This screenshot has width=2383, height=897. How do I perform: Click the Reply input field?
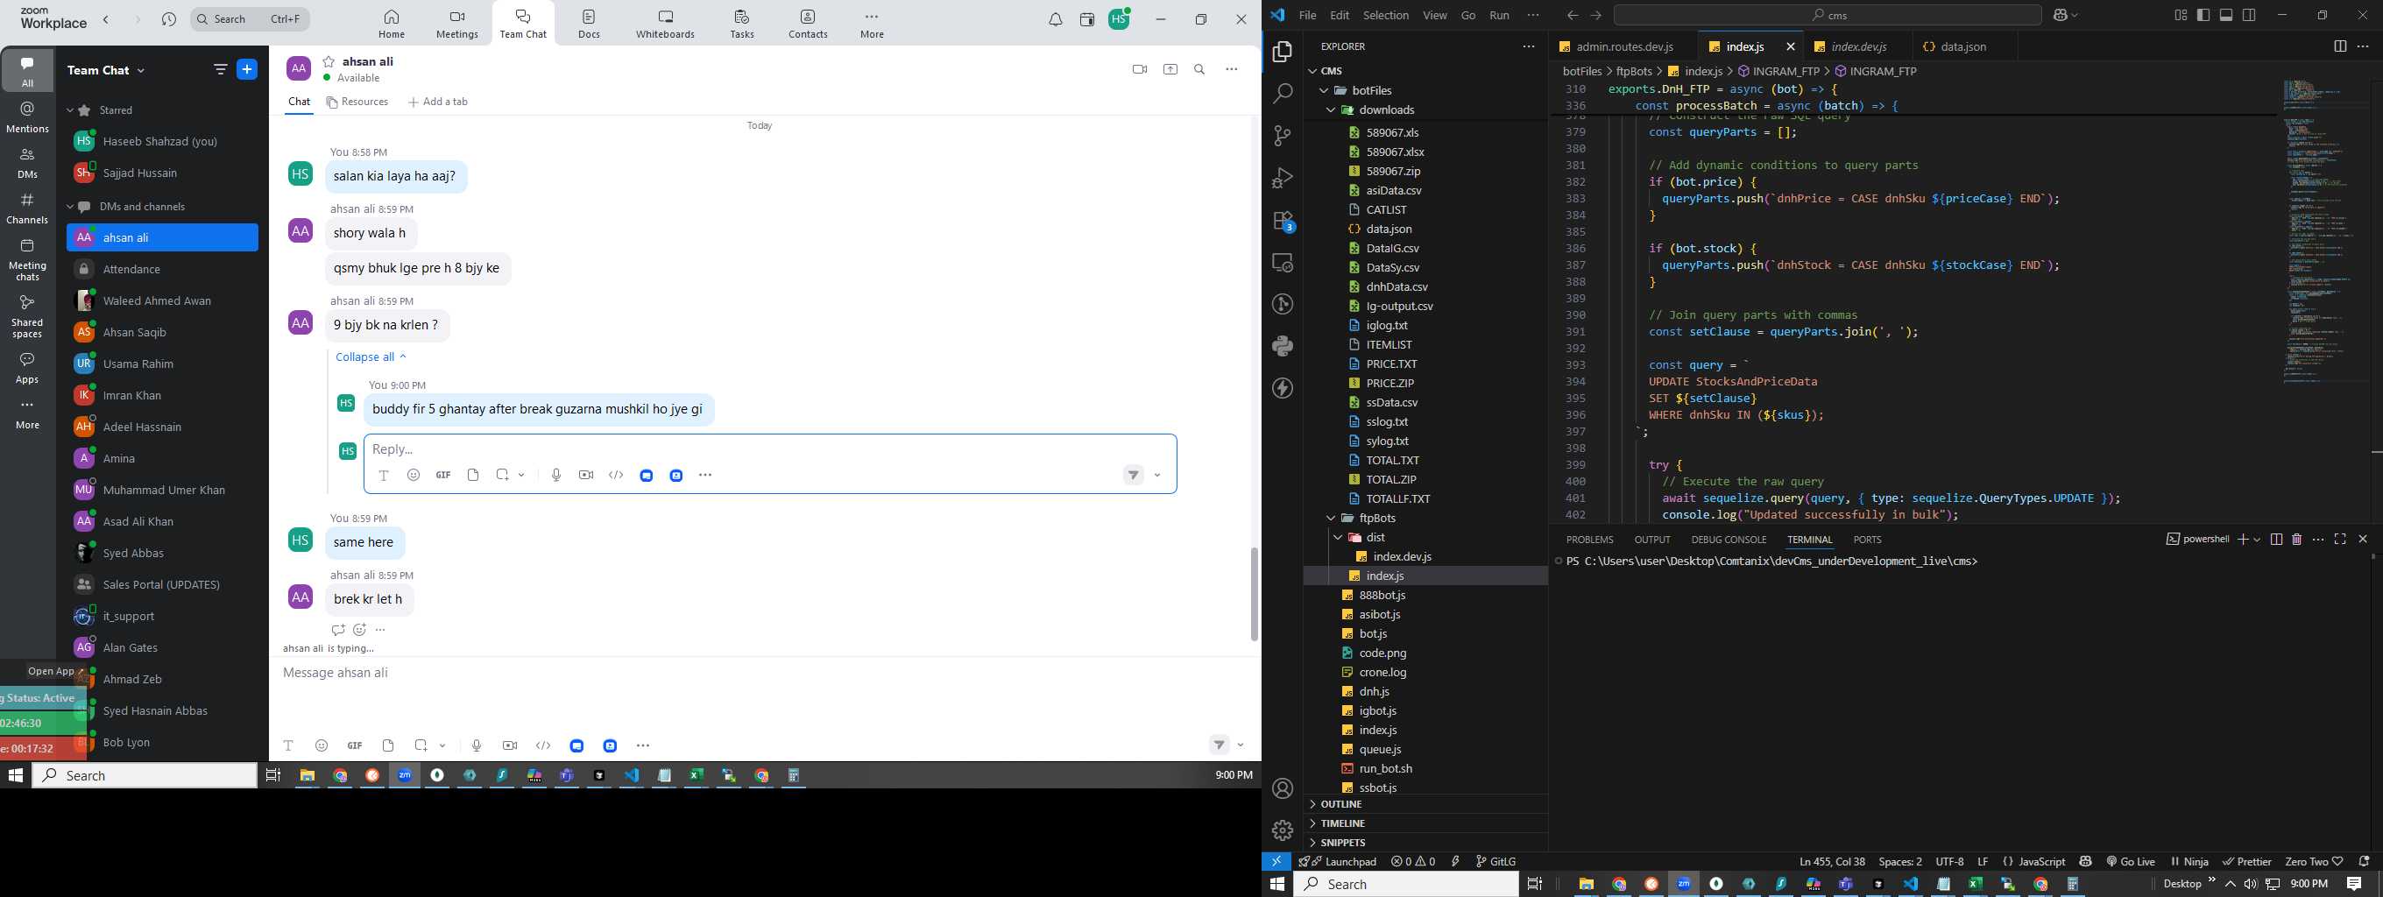[x=770, y=449]
